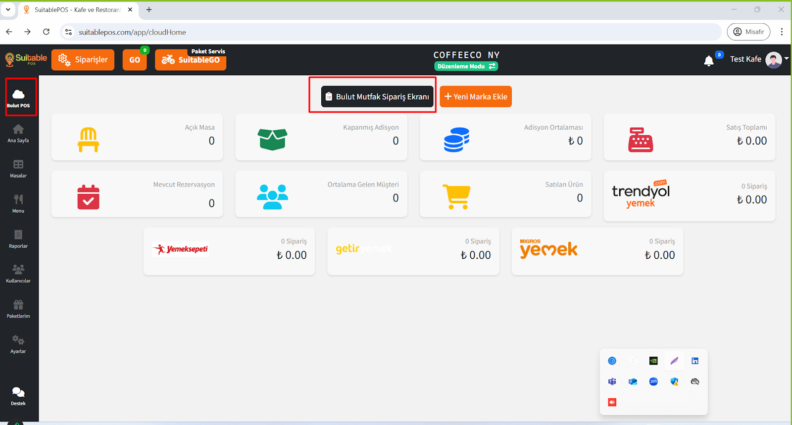Viewport: 792px width, 425px height.
Task: Go back in browser history
Action: 9,32
